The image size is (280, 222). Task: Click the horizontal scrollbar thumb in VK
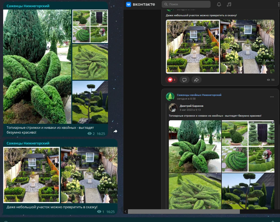tap(184, 211)
